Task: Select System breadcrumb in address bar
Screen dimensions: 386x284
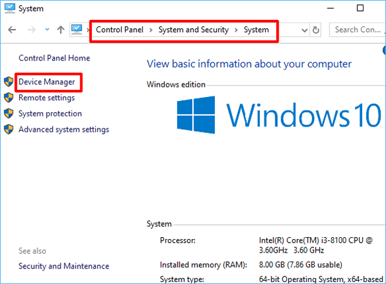Action: pos(256,30)
